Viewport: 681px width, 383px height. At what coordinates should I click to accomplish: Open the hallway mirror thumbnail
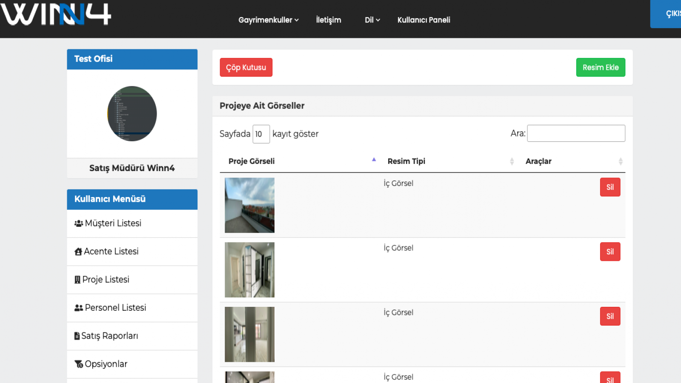249,270
